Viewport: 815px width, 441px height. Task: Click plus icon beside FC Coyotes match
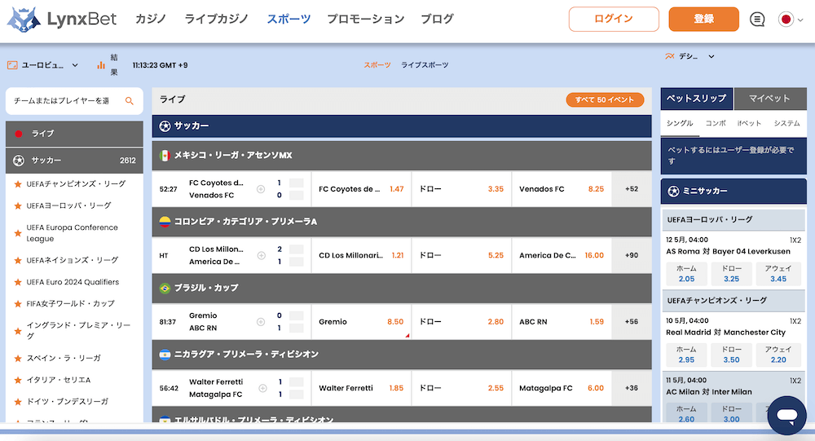pos(261,189)
